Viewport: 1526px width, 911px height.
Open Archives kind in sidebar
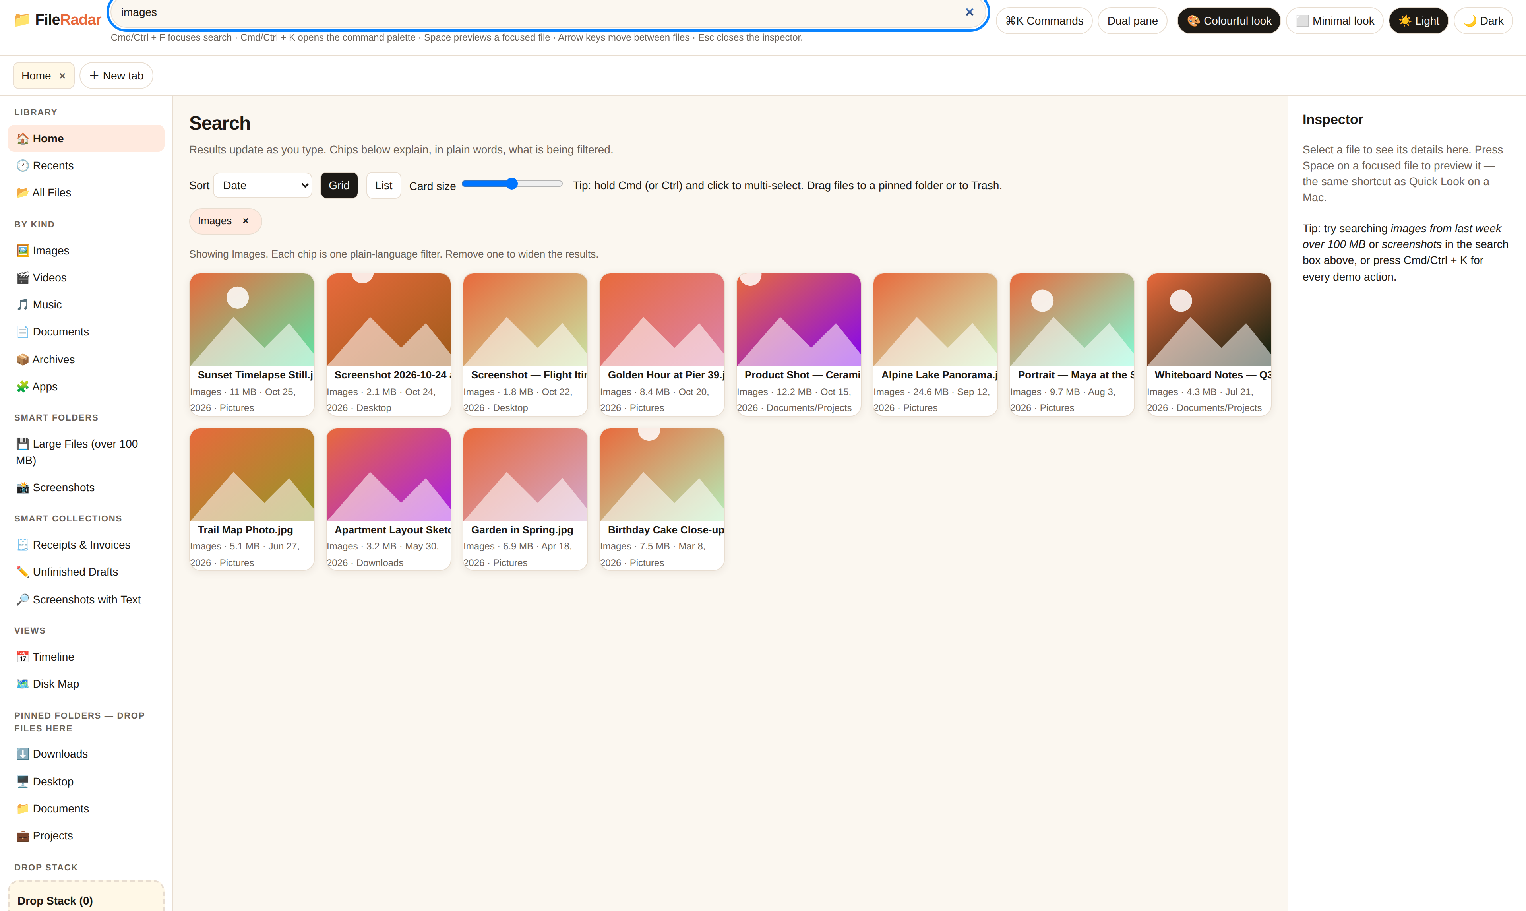(86, 359)
